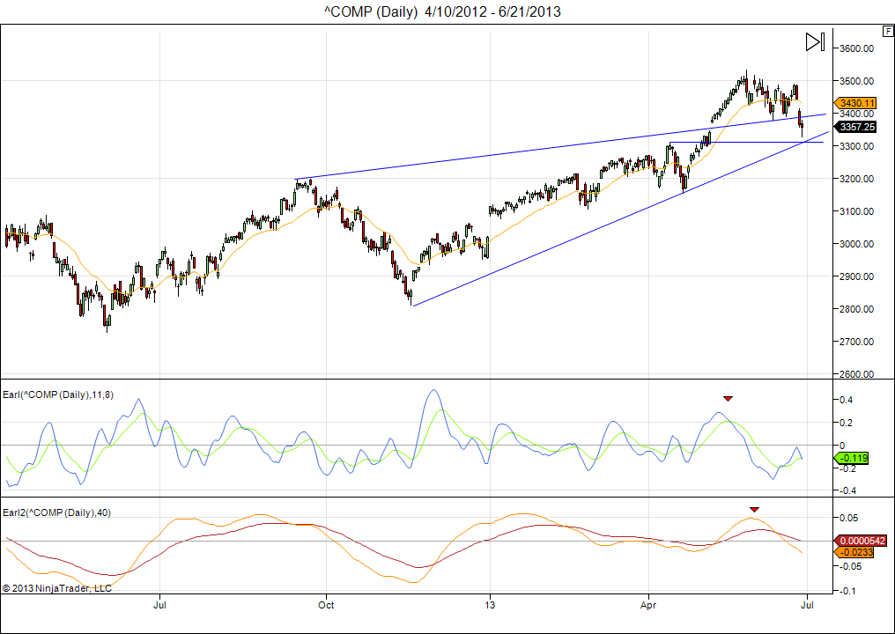Click the black 3357.25 last price marker
This screenshot has height=634, width=895.
coord(856,127)
